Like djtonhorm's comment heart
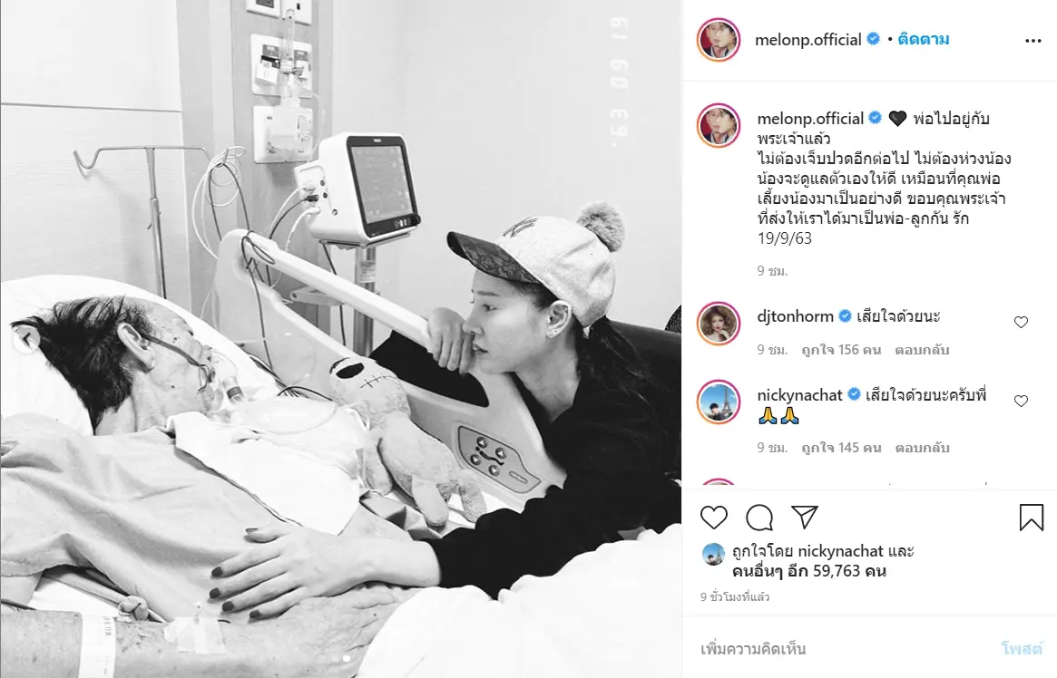This screenshot has height=678, width=1057. [1022, 323]
